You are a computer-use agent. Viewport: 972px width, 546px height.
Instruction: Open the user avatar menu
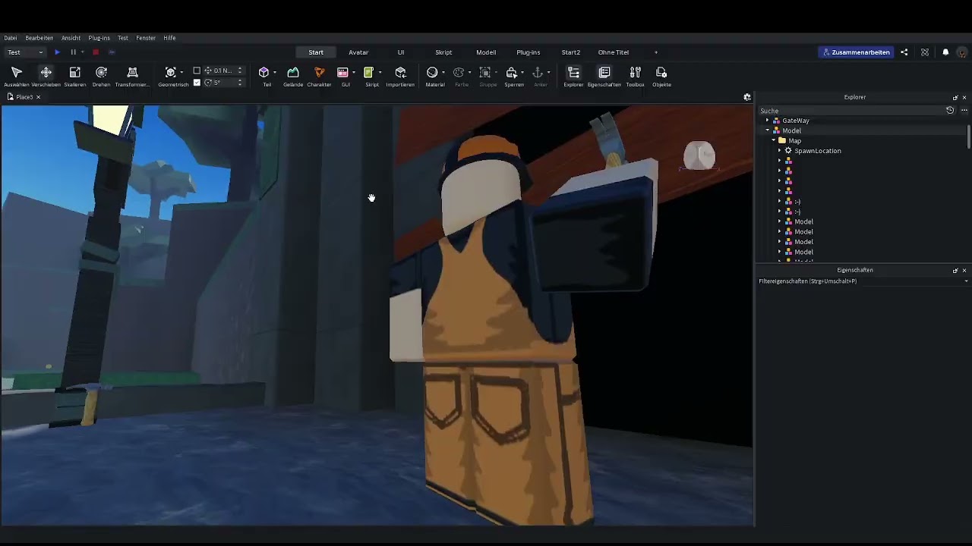(962, 52)
